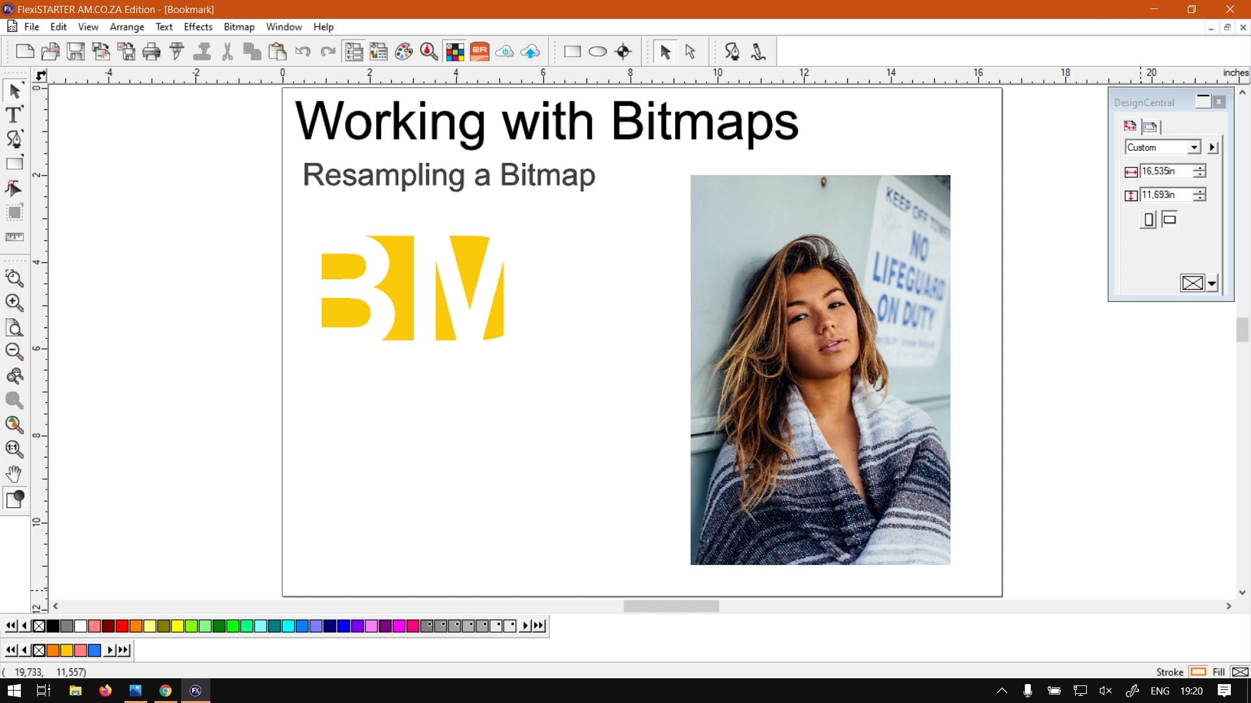Click the magnifier with red drop icon

click(429, 51)
